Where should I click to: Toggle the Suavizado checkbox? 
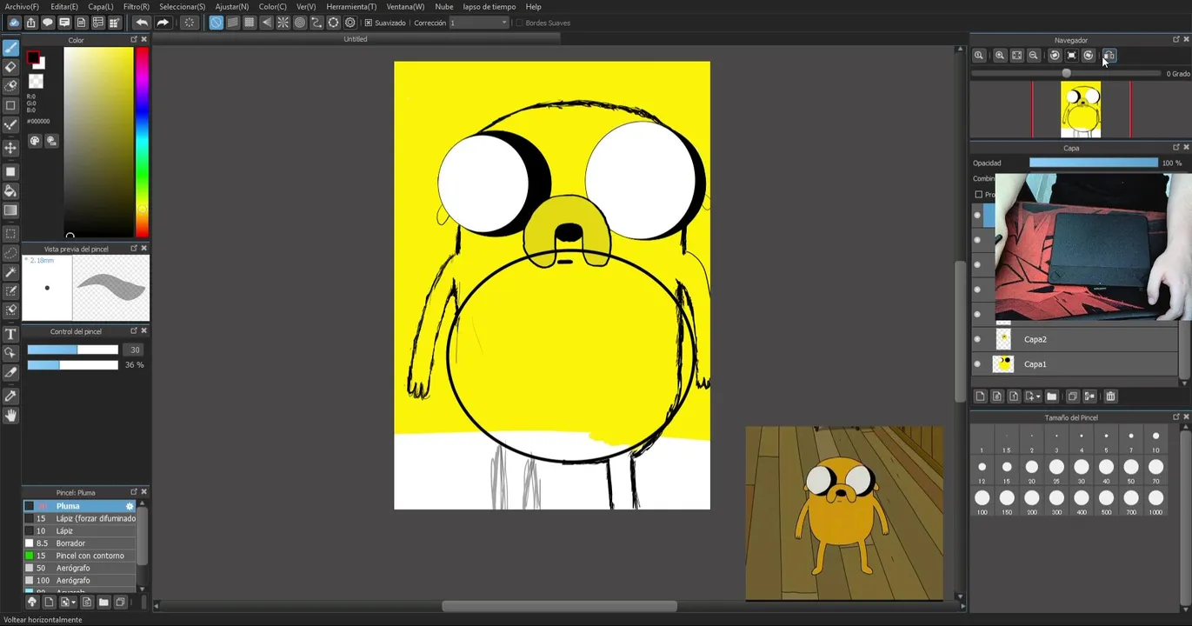tap(369, 23)
